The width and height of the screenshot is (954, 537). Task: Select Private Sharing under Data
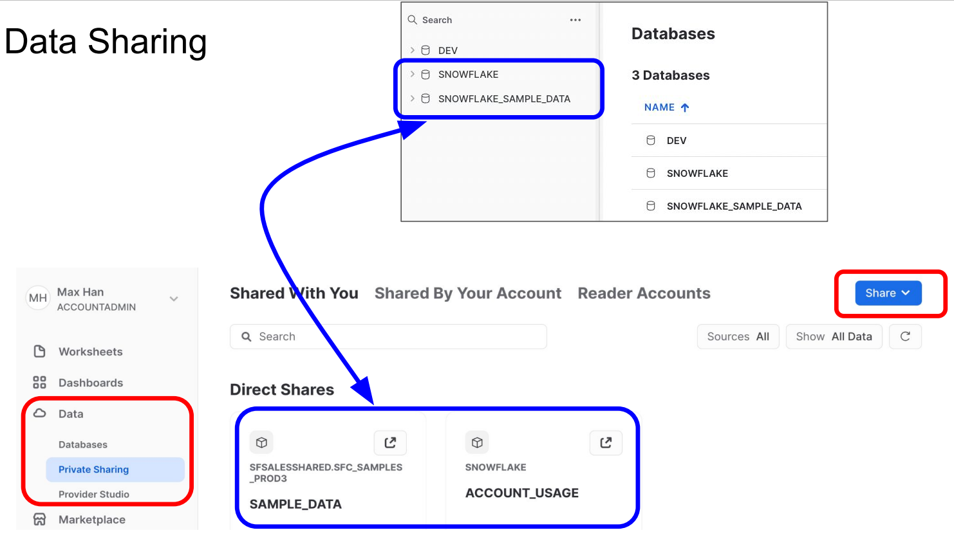click(x=115, y=469)
